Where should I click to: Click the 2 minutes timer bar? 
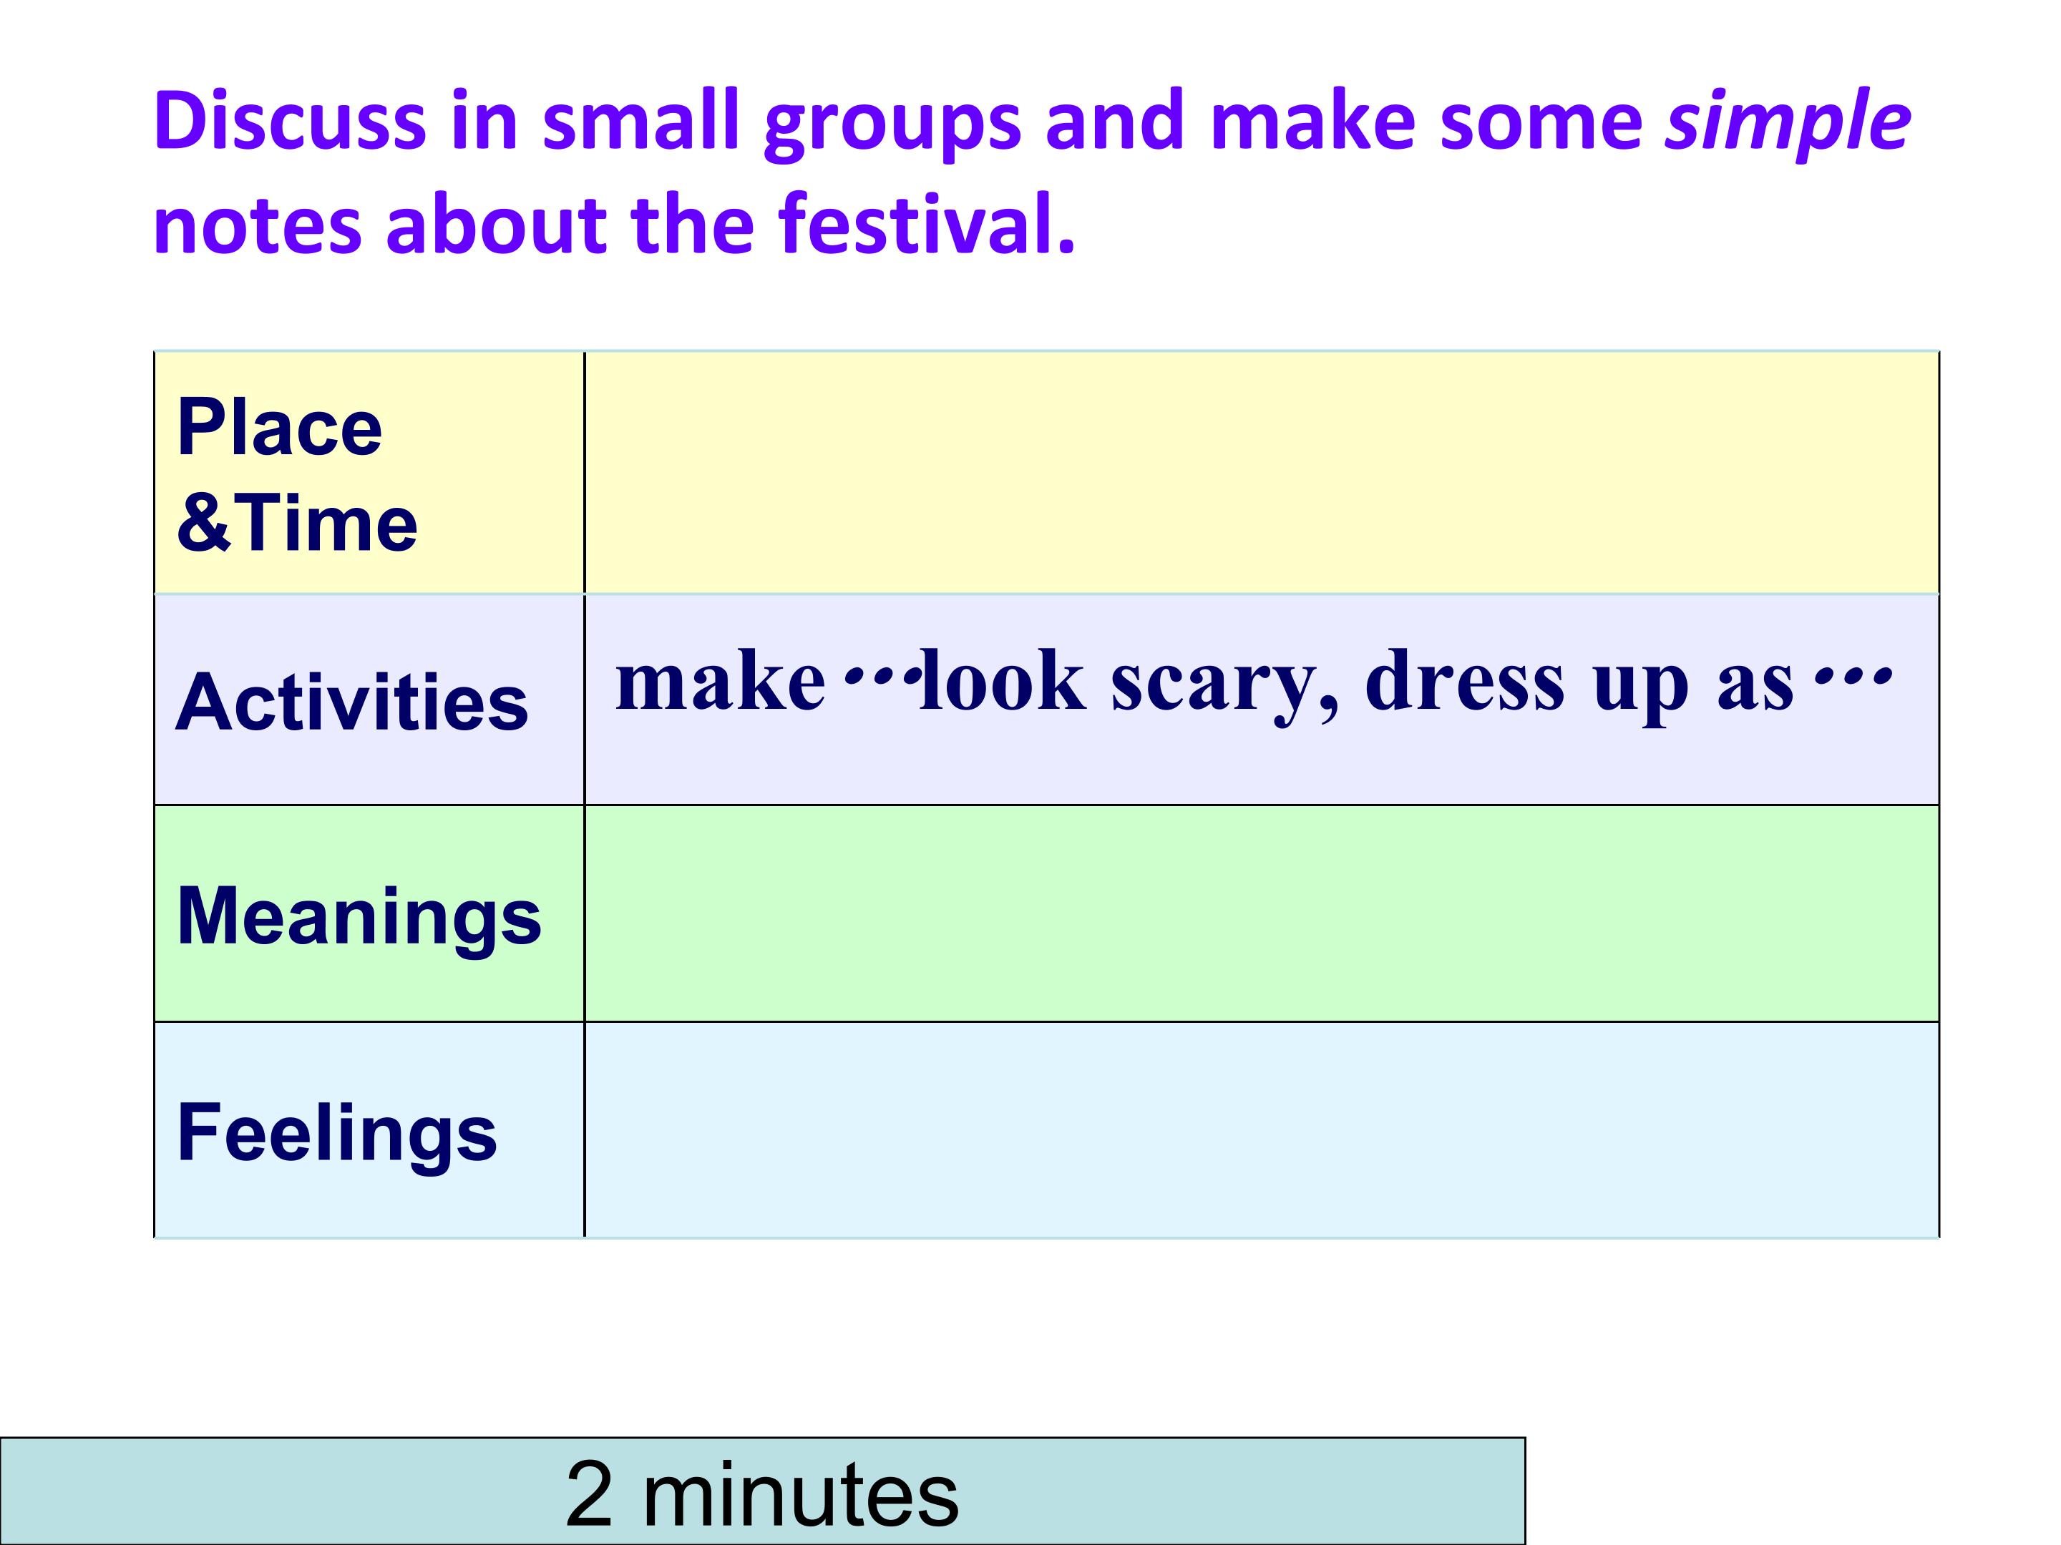(762, 1490)
